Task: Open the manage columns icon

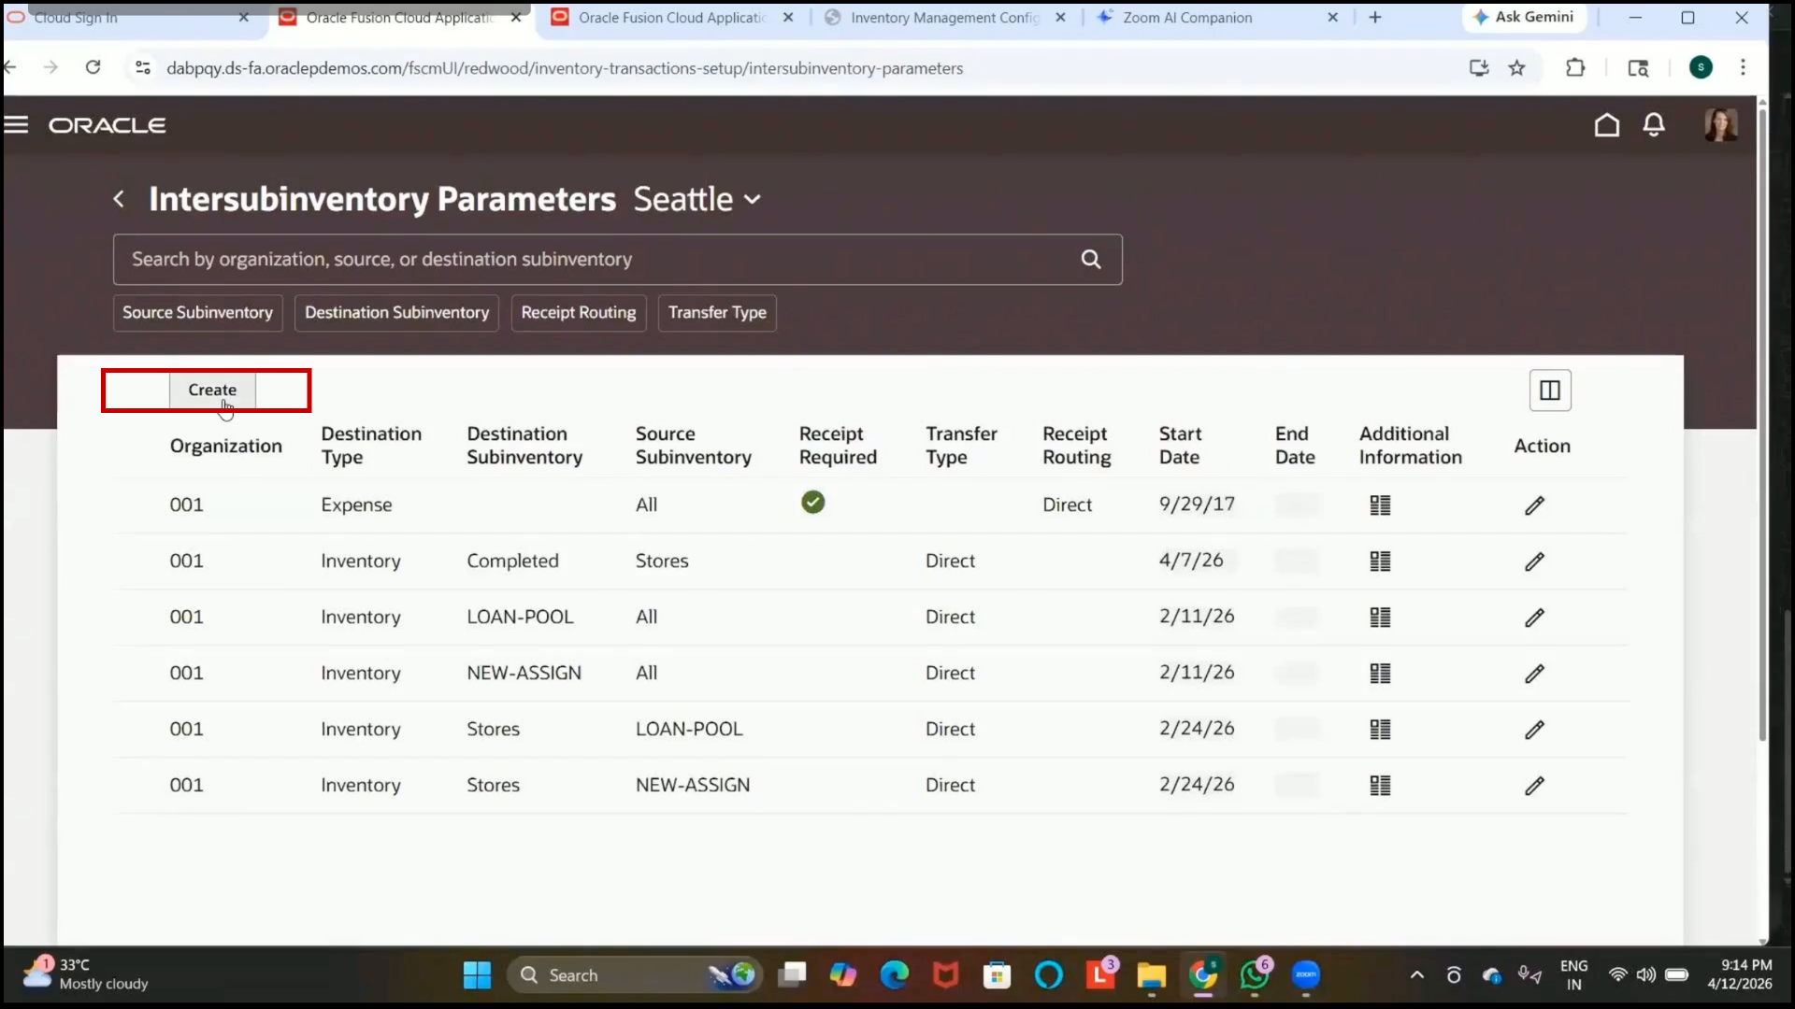Action: [x=1549, y=391]
